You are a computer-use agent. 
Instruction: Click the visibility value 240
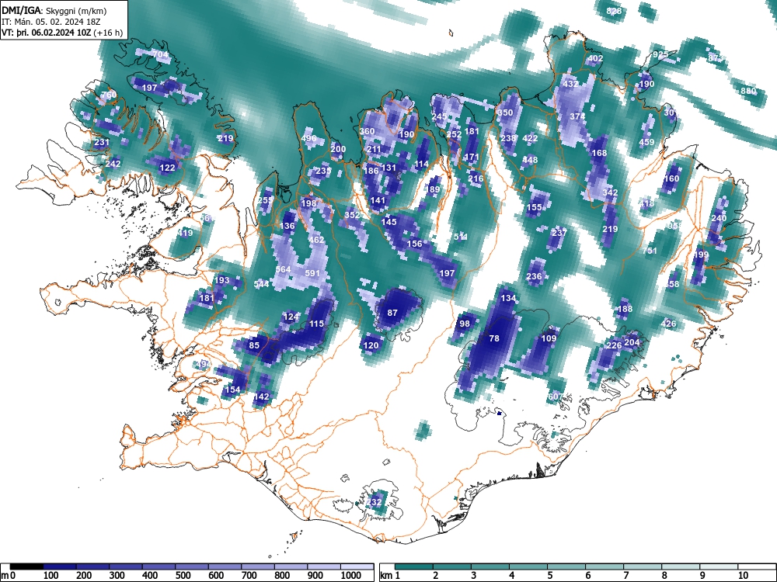(719, 218)
